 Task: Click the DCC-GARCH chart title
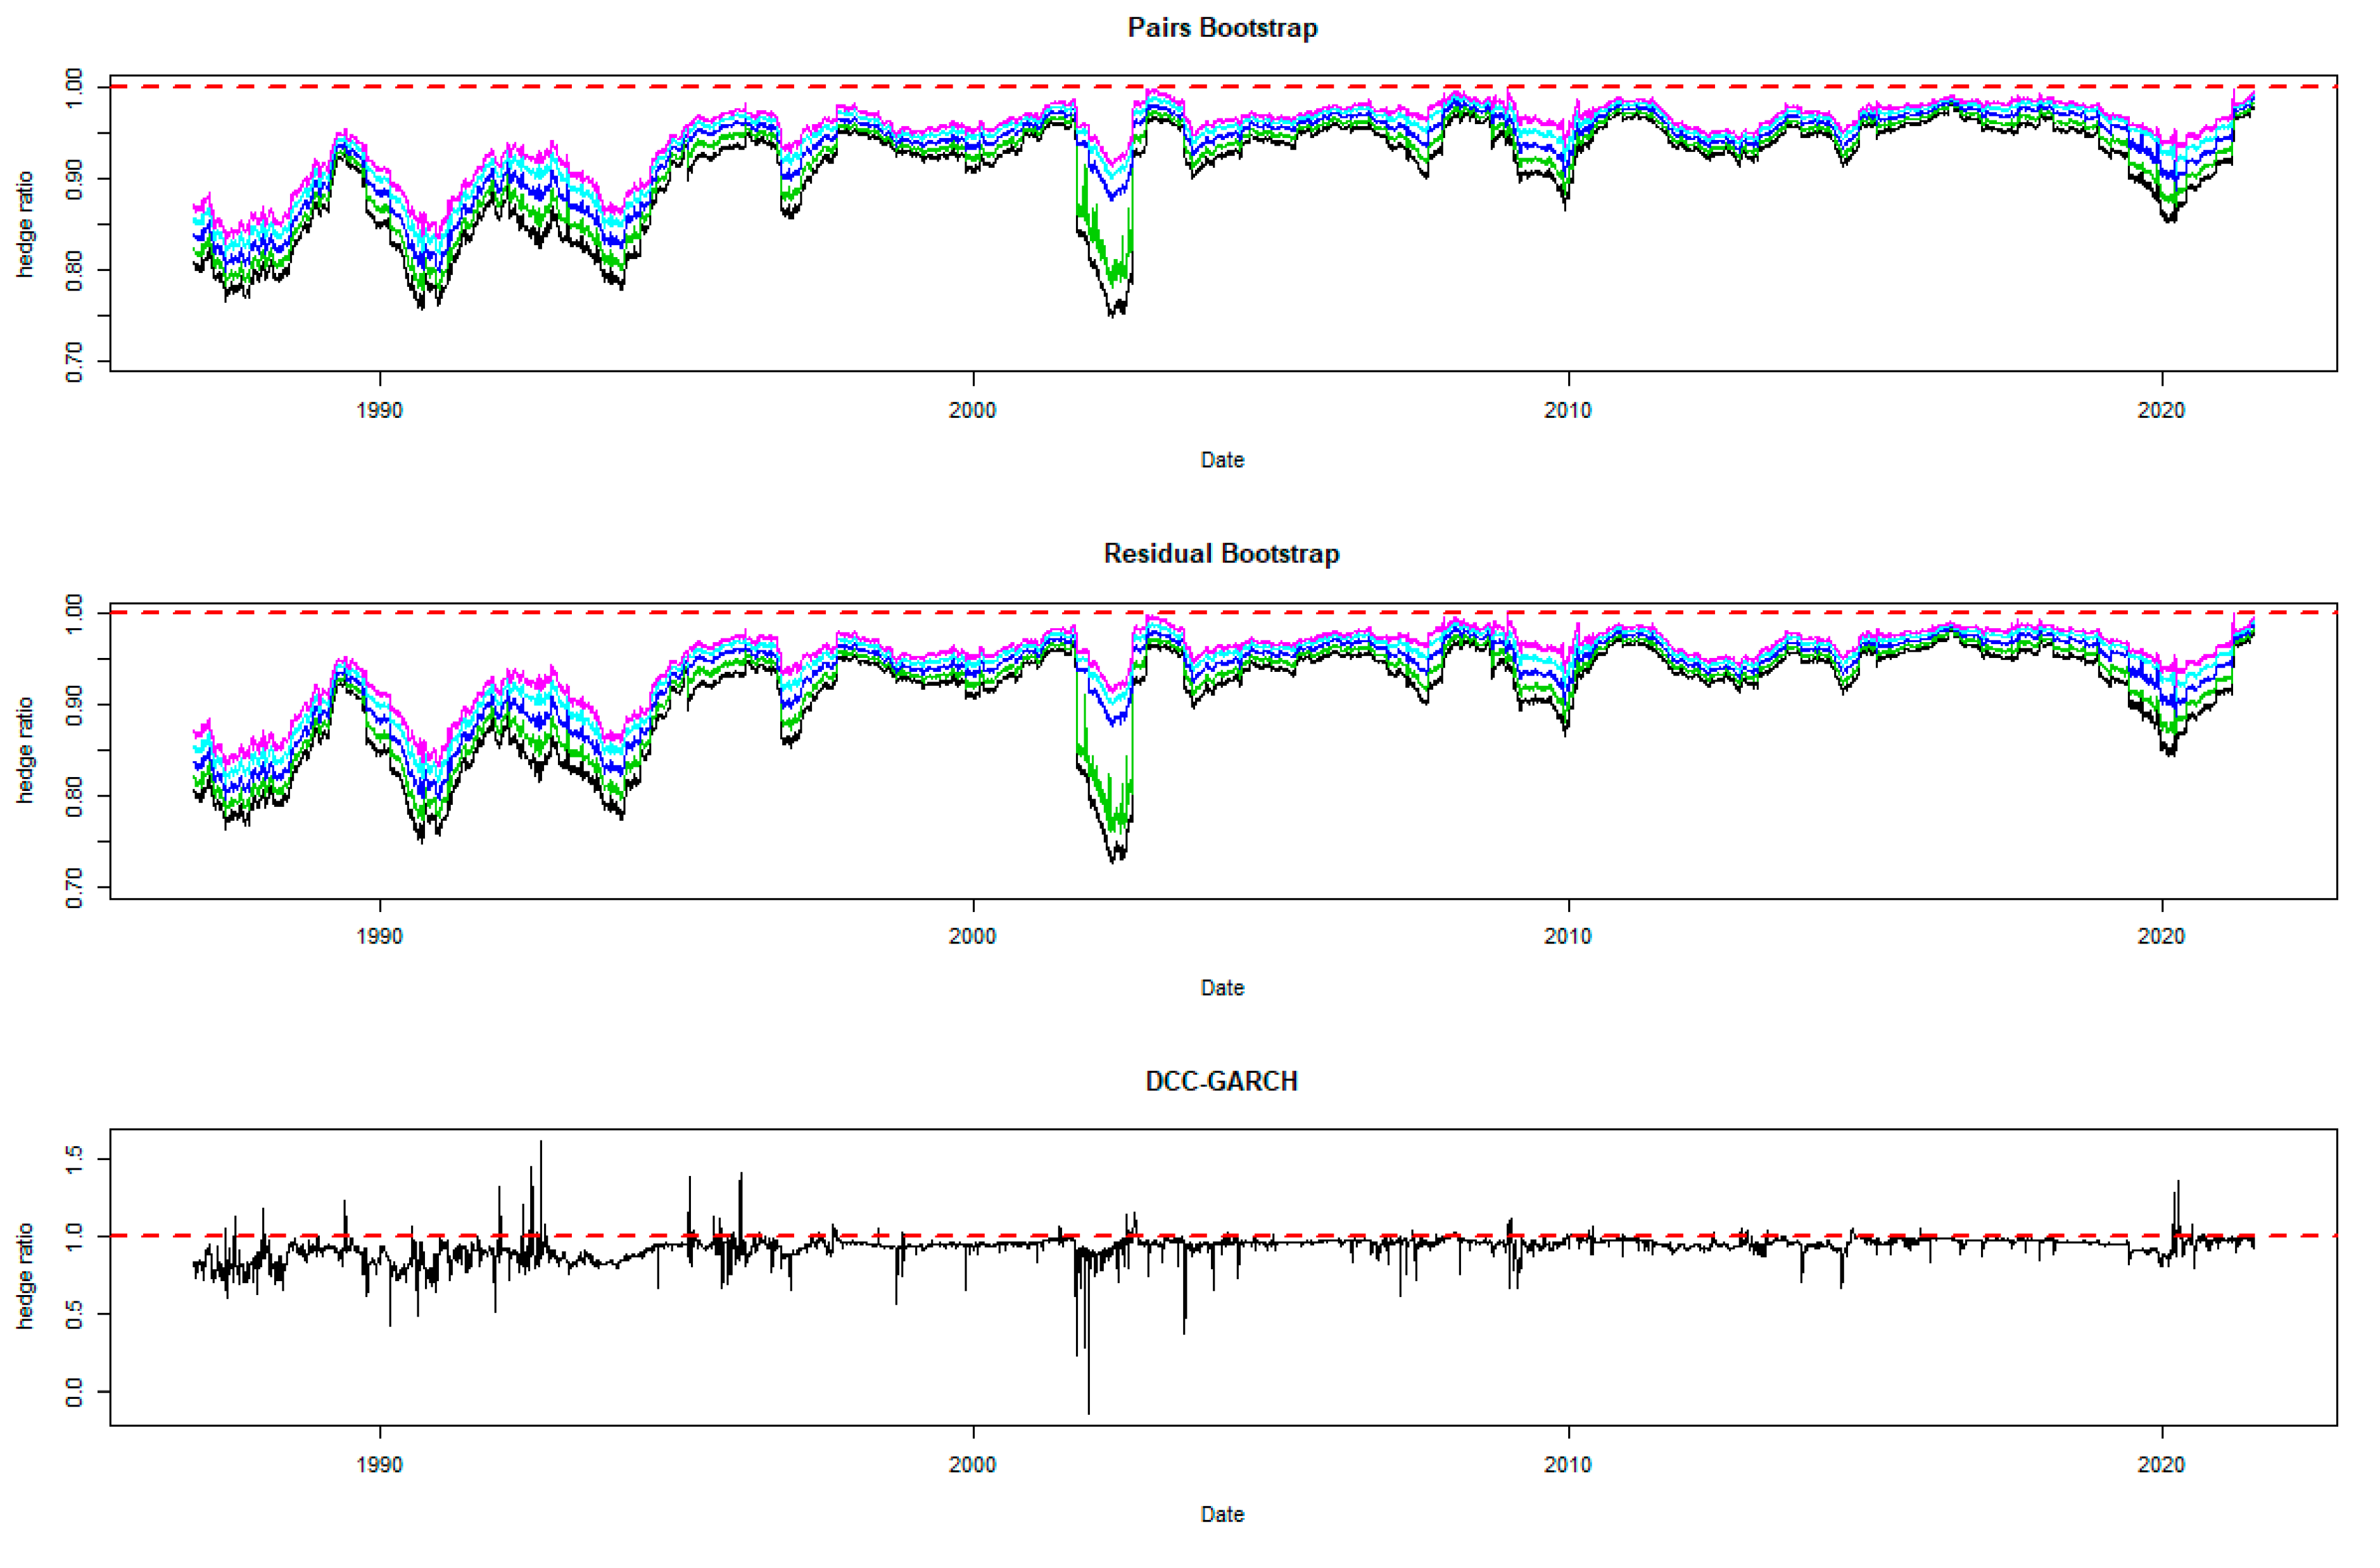[x=1221, y=1081]
